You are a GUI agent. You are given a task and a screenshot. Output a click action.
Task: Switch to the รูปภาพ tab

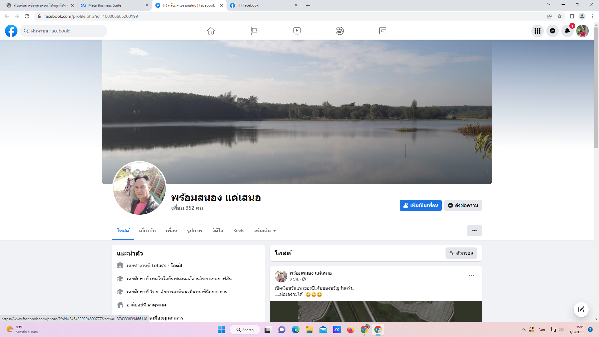tap(195, 231)
